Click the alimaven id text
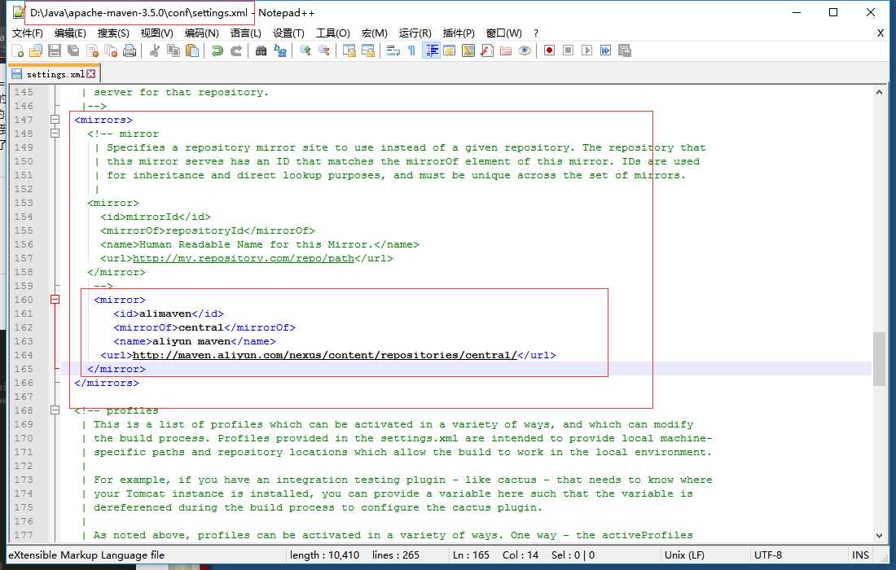896x570 pixels. click(165, 313)
